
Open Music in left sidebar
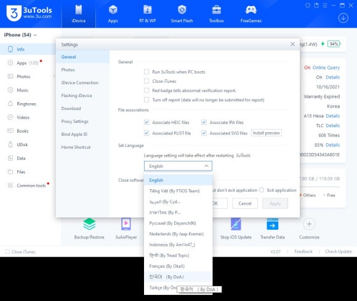coord(27,90)
